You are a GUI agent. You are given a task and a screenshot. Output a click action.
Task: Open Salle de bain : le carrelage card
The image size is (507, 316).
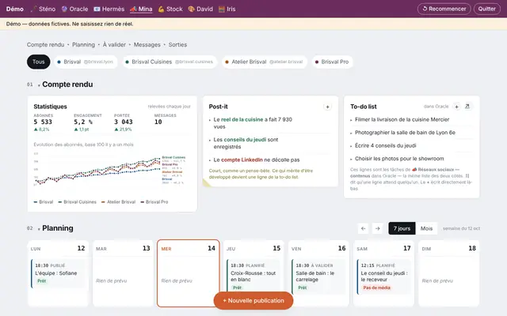[318, 276]
